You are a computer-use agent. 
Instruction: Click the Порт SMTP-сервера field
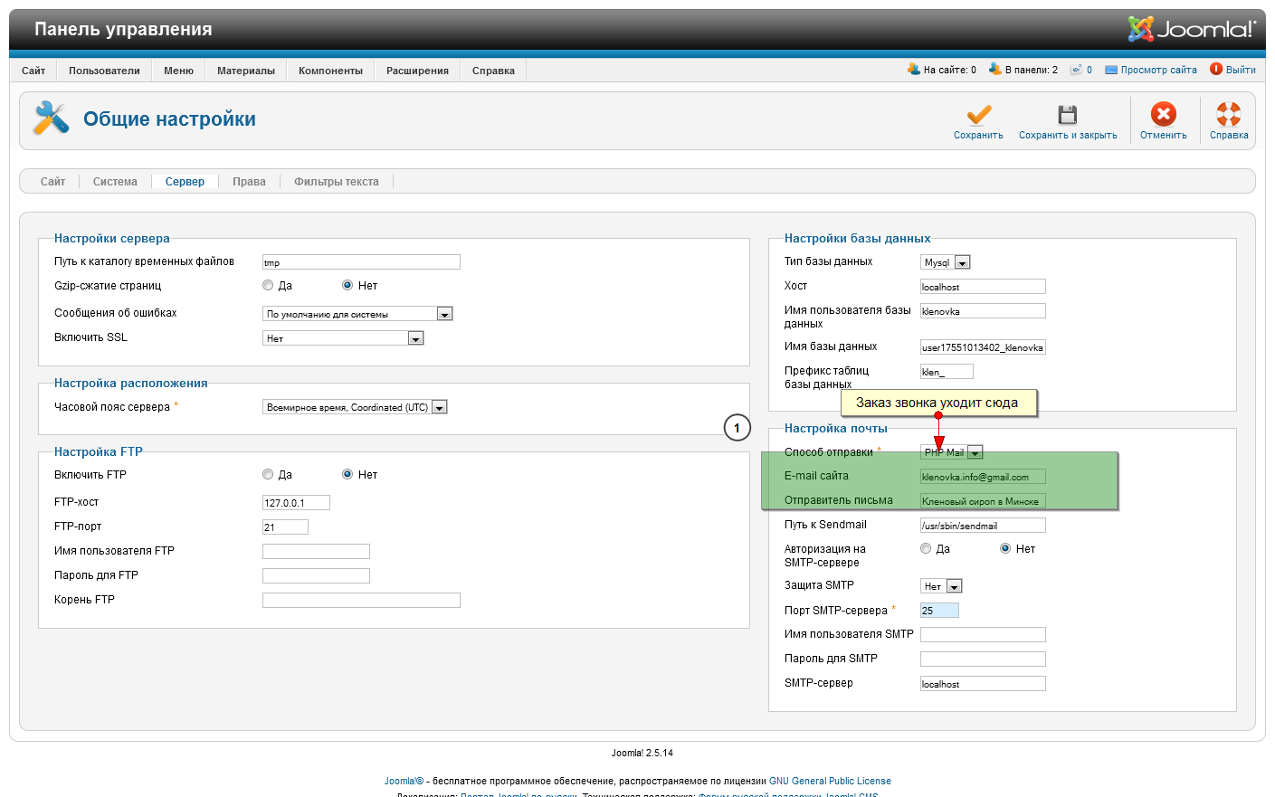(x=939, y=611)
